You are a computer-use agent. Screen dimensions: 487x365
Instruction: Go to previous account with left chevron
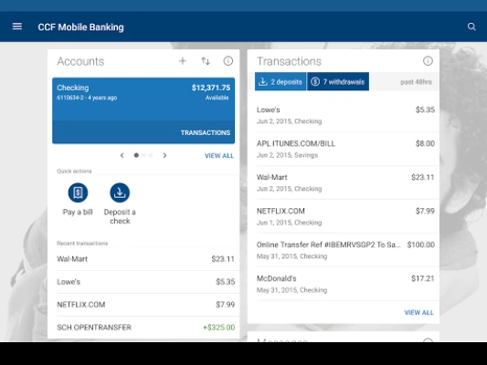tap(122, 155)
